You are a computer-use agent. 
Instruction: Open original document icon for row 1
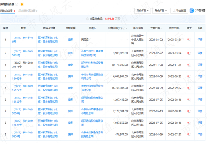[189, 40]
